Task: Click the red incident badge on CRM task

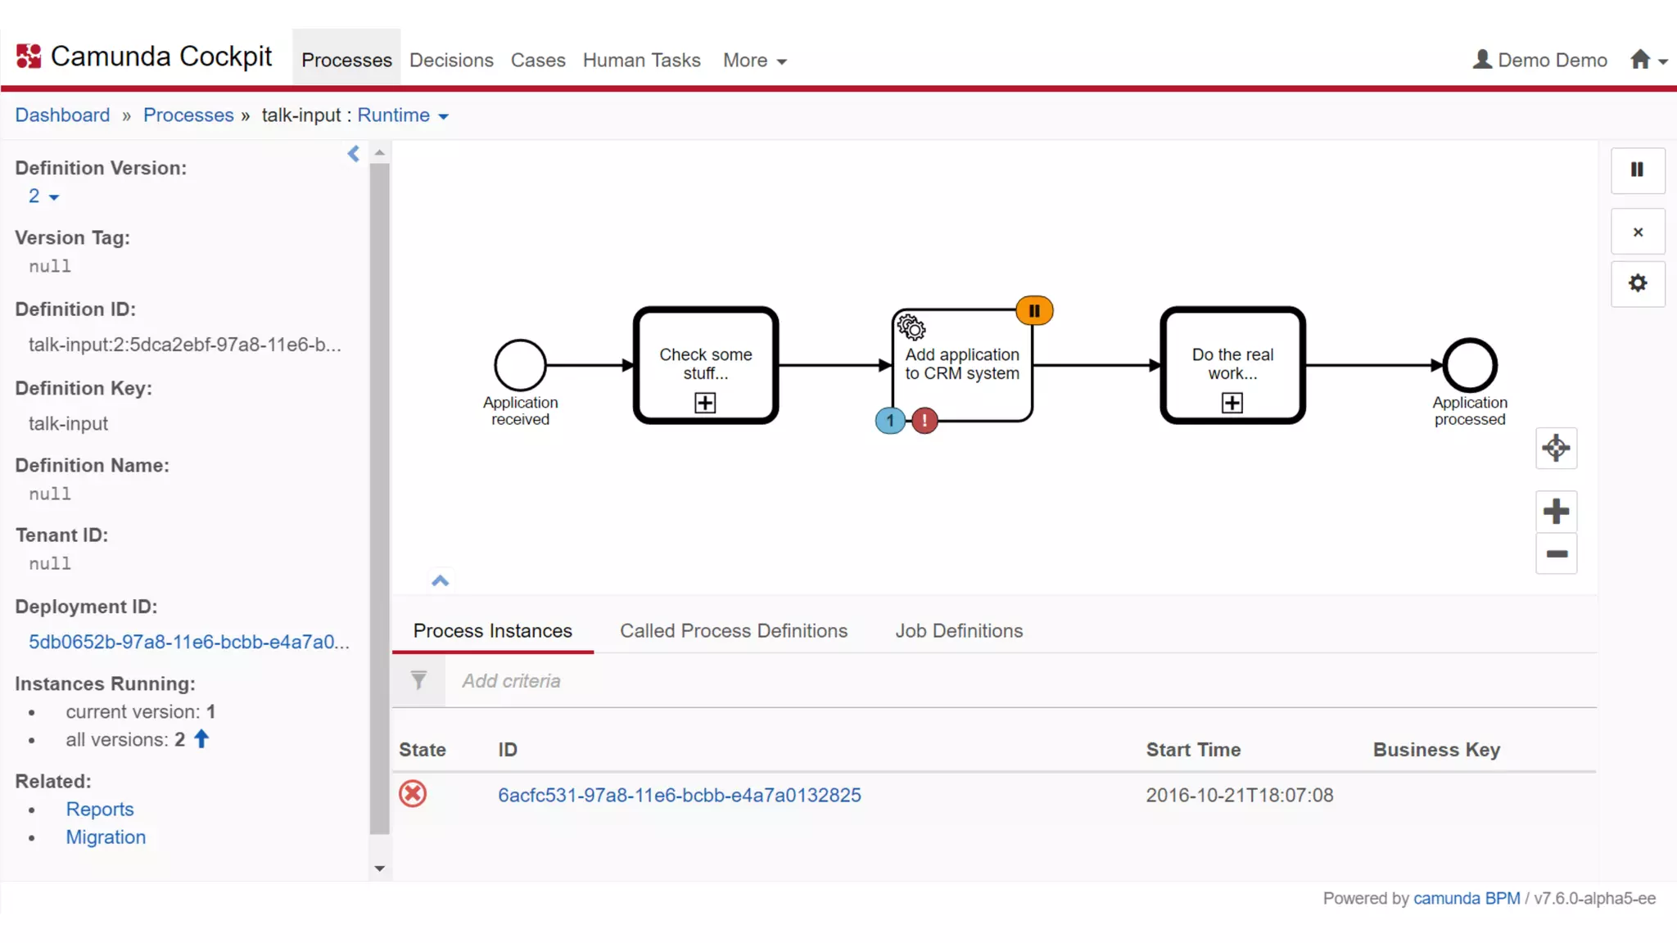Action: pyautogui.click(x=924, y=421)
